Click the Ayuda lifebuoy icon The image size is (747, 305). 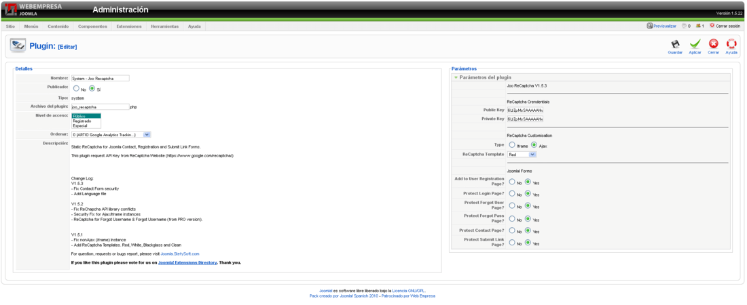click(731, 44)
